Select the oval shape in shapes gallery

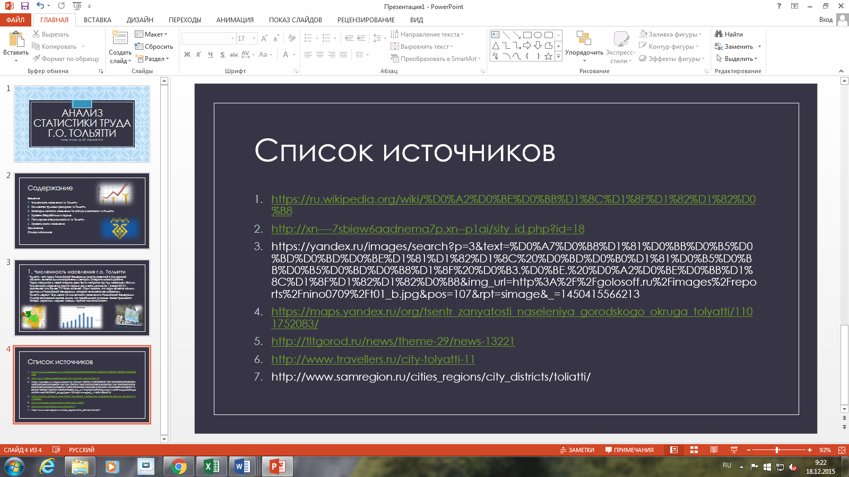pyautogui.click(x=538, y=35)
